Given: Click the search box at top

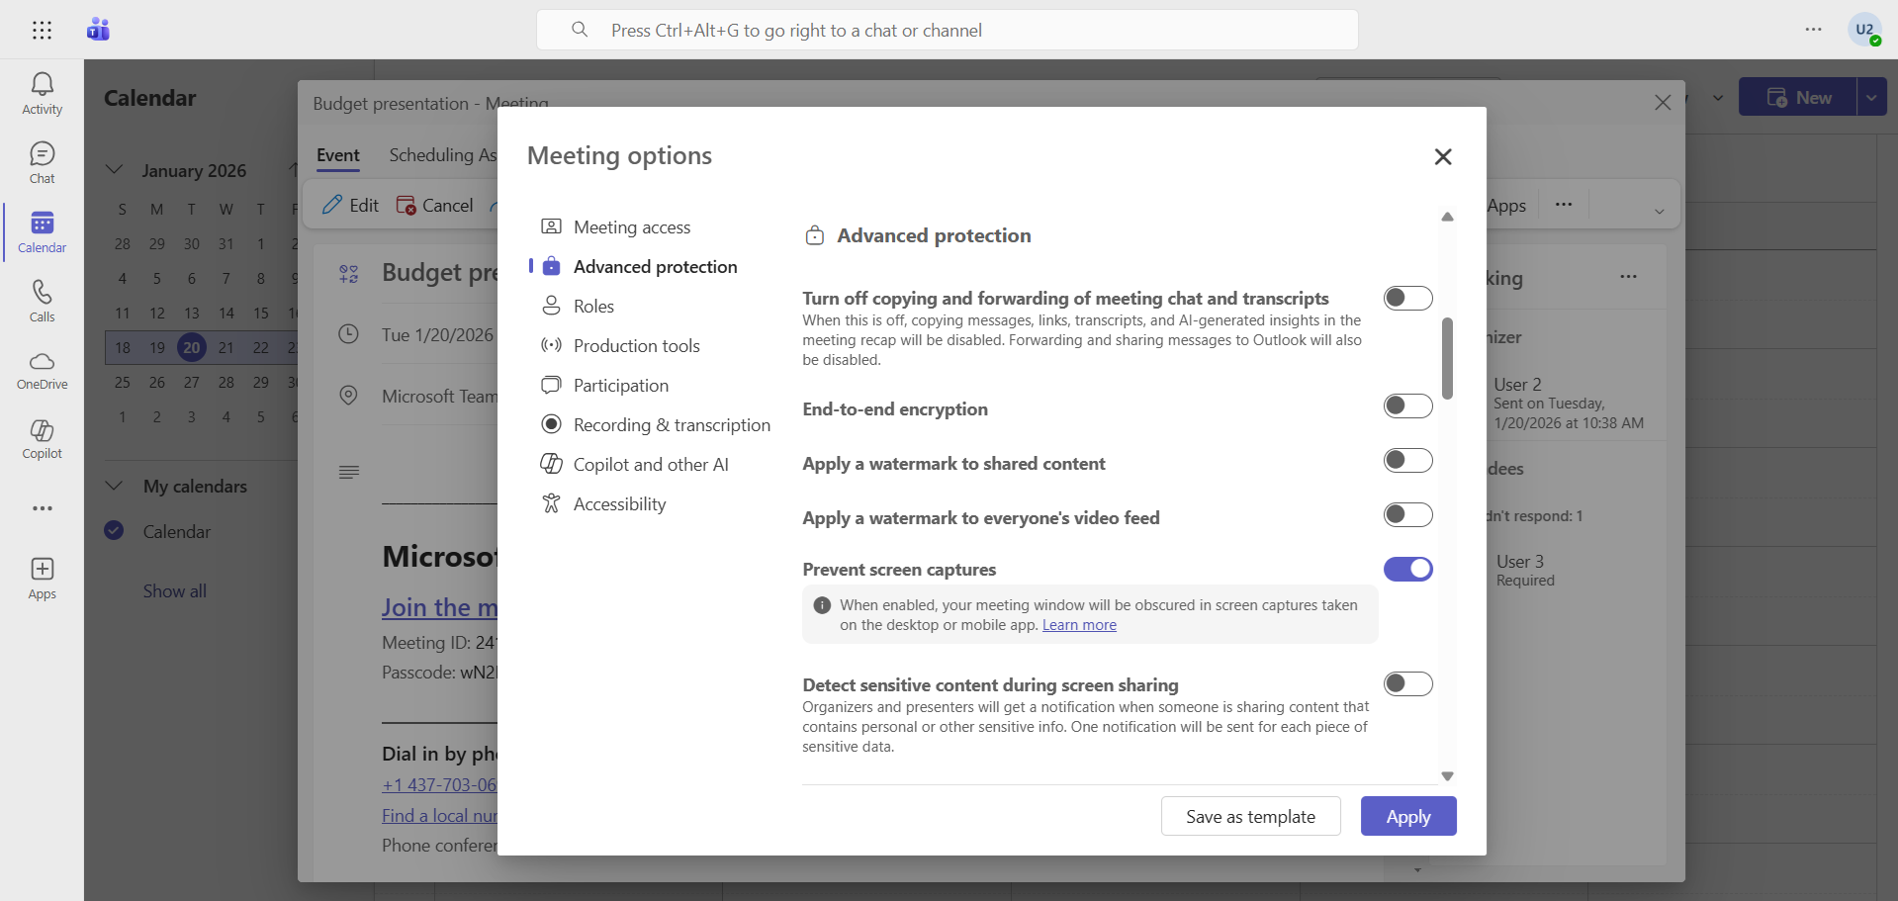Looking at the screenshot, I should point(947,31).
